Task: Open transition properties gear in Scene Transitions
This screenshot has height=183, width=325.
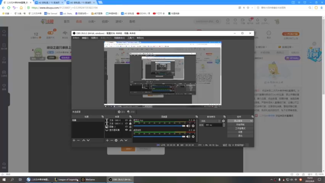Action: pyautogui.click(x=223, y=121)
